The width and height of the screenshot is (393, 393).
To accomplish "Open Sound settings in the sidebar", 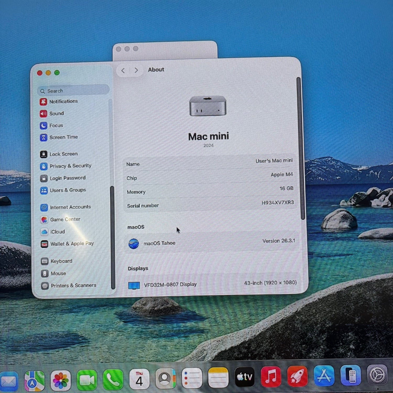I will (x=52, y=113).
